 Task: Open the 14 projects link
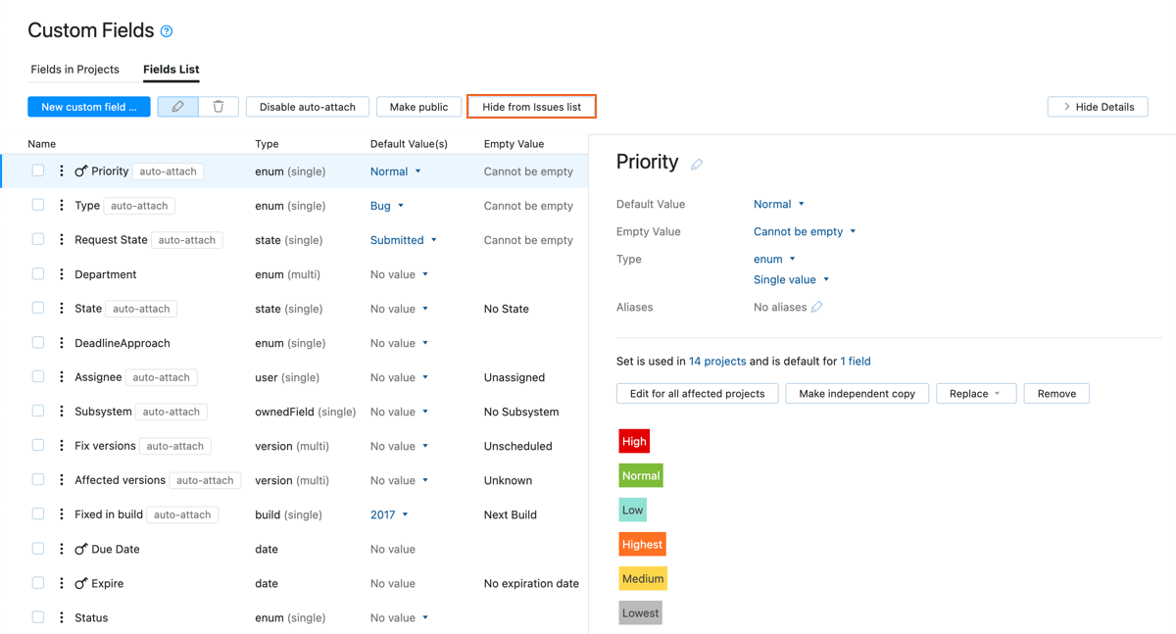[x=716, y=361]
